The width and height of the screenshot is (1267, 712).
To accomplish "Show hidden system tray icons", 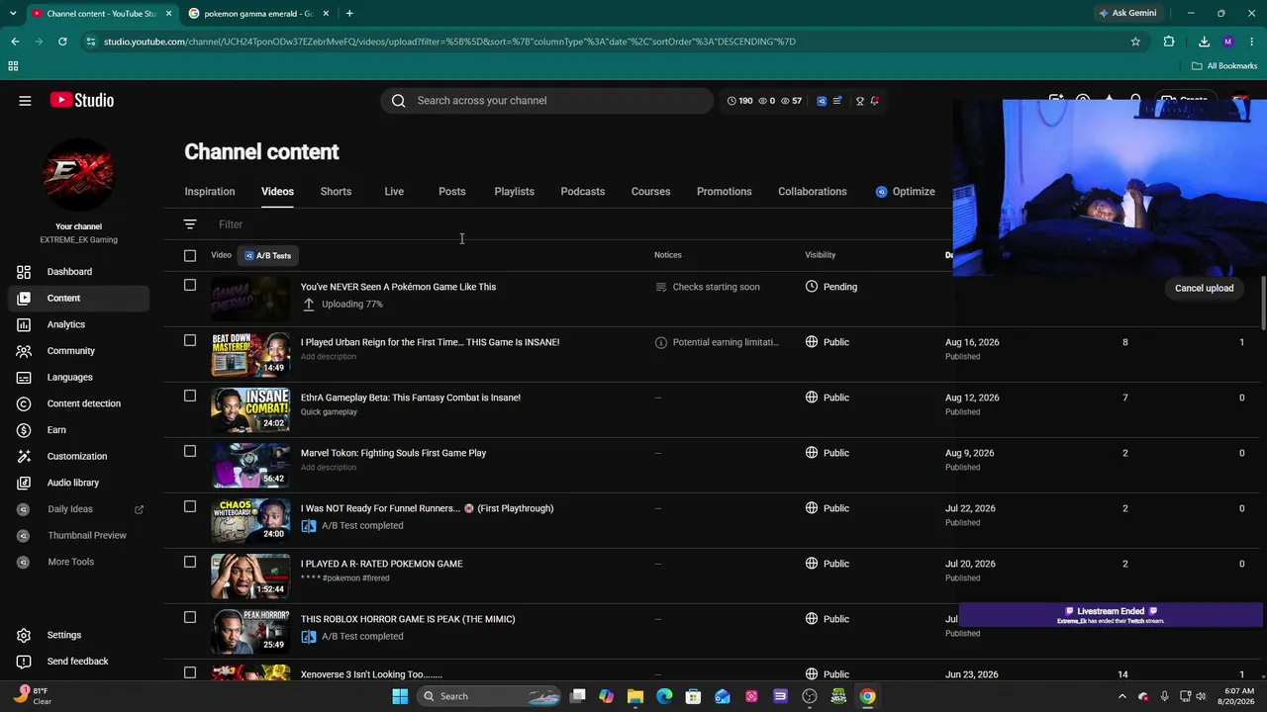I will 1122,696.
